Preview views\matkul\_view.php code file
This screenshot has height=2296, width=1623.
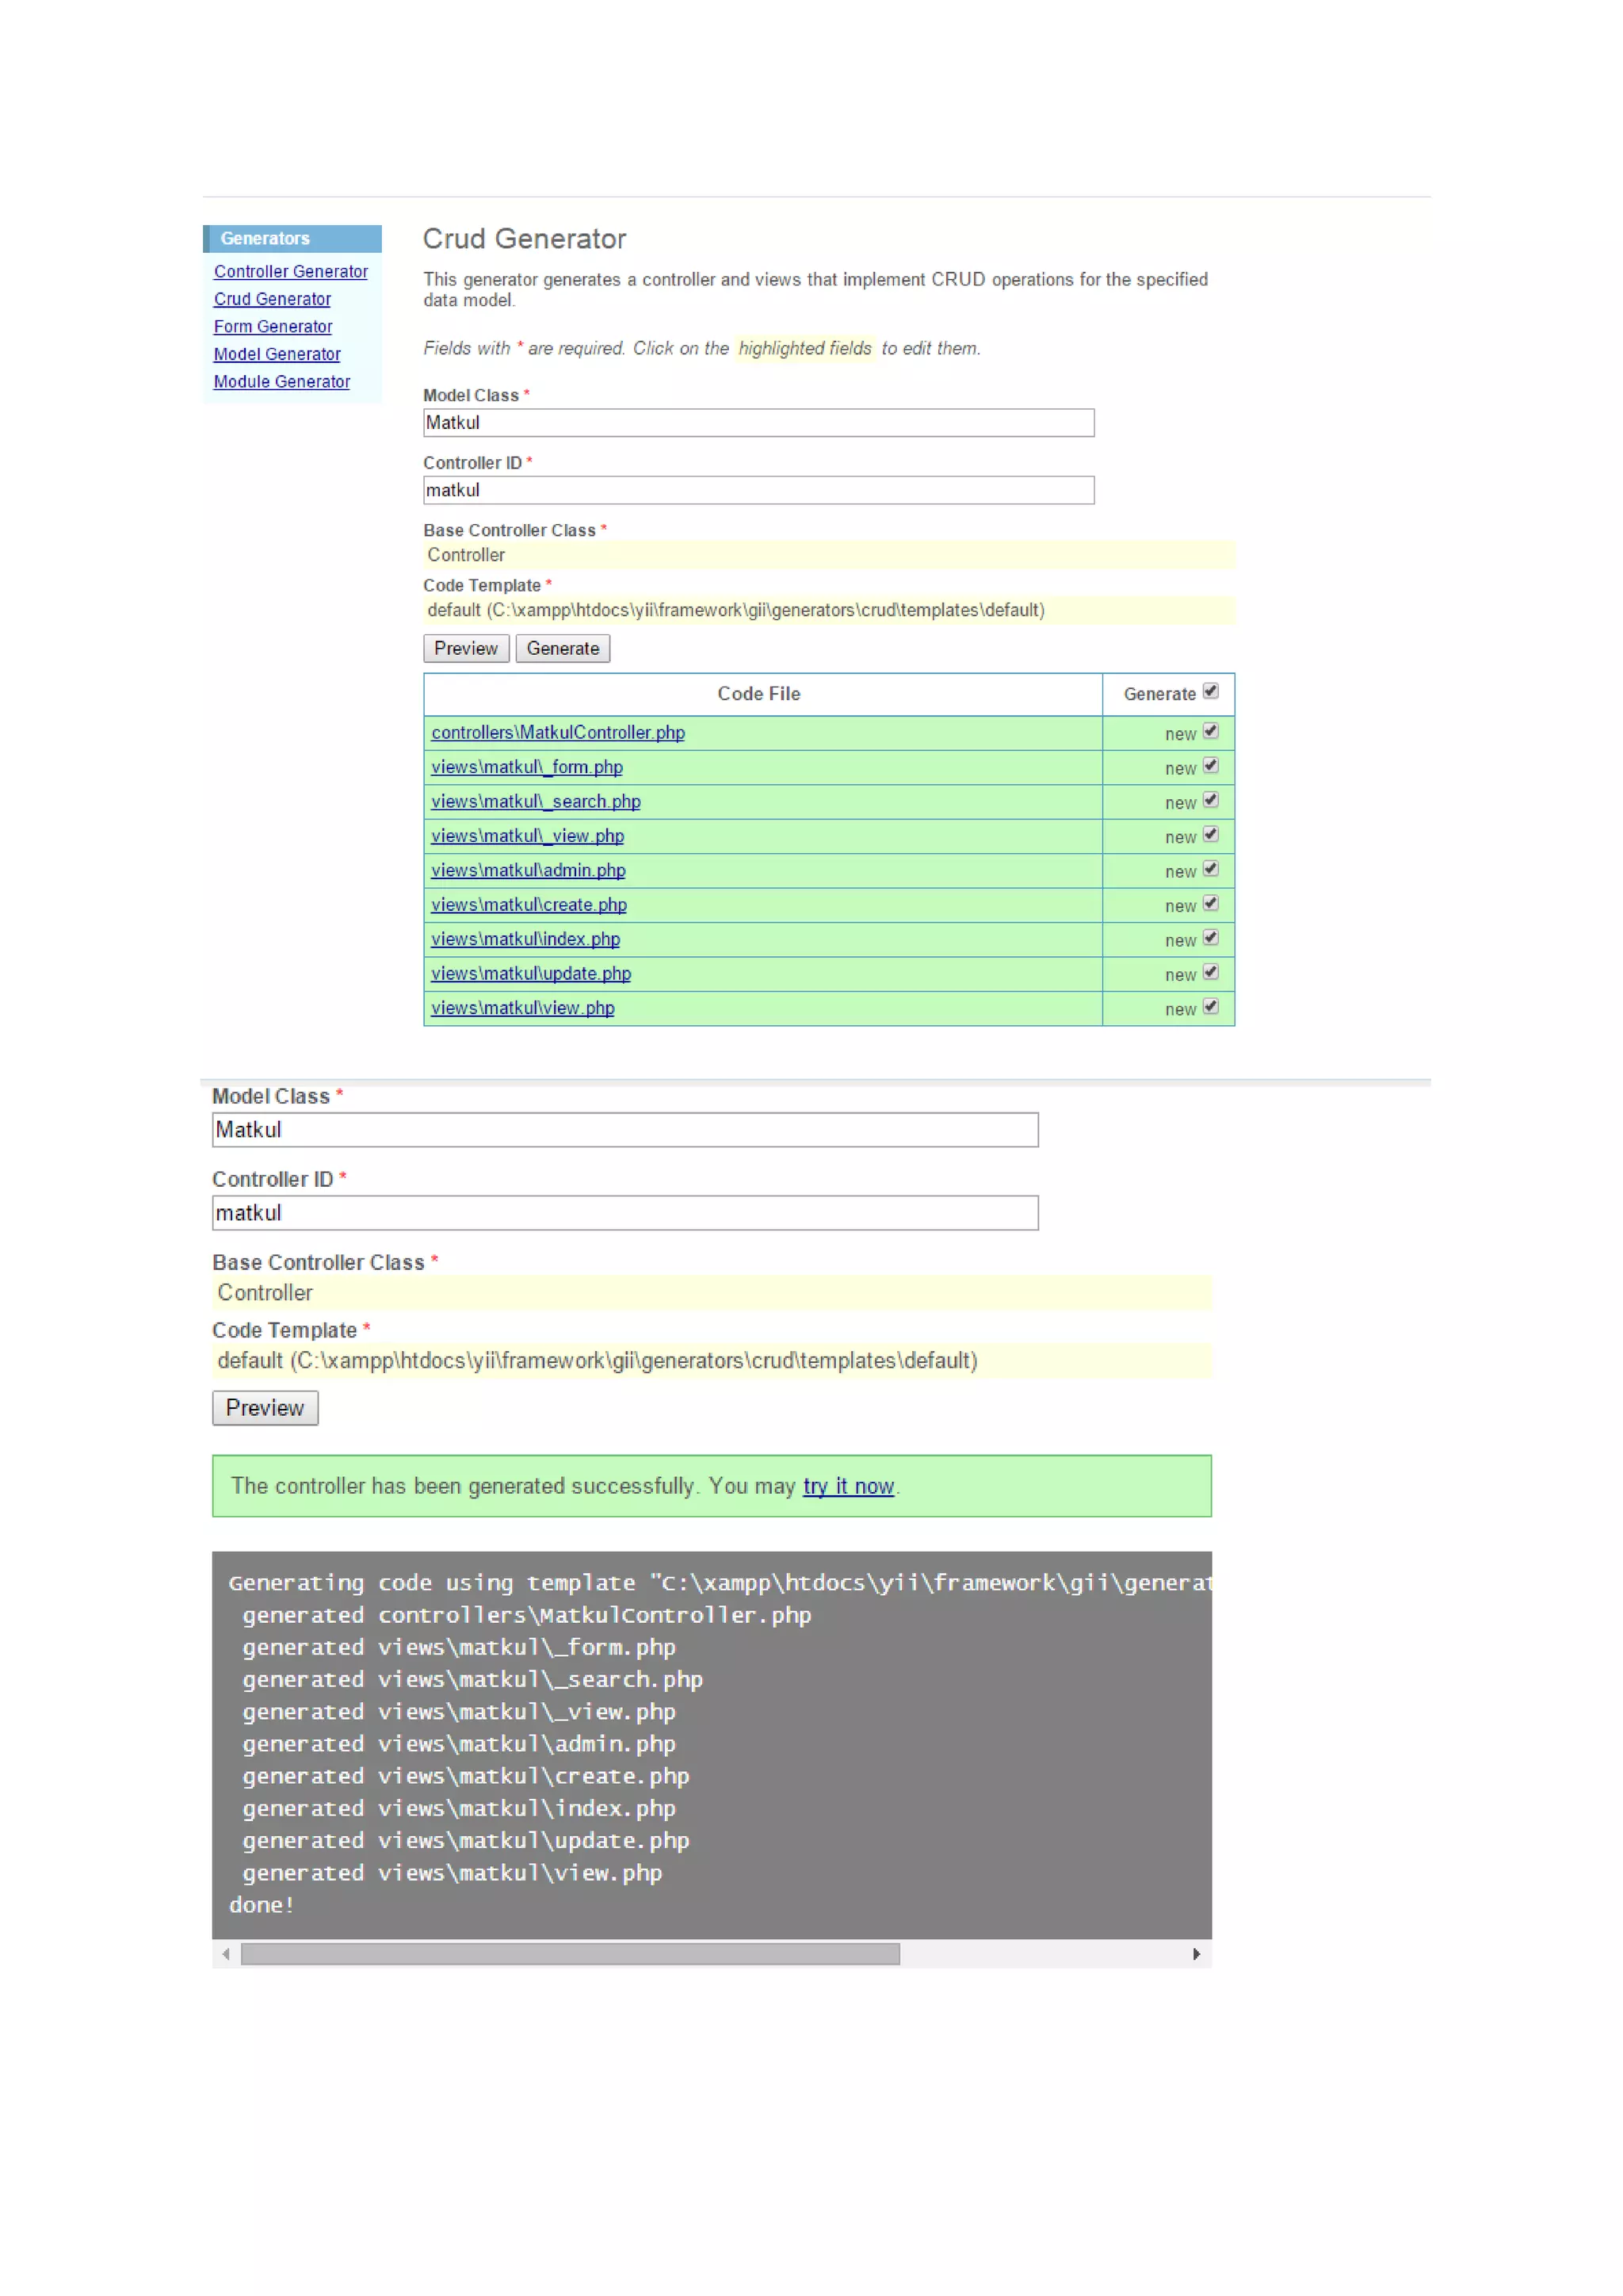(x=528, y=836)
